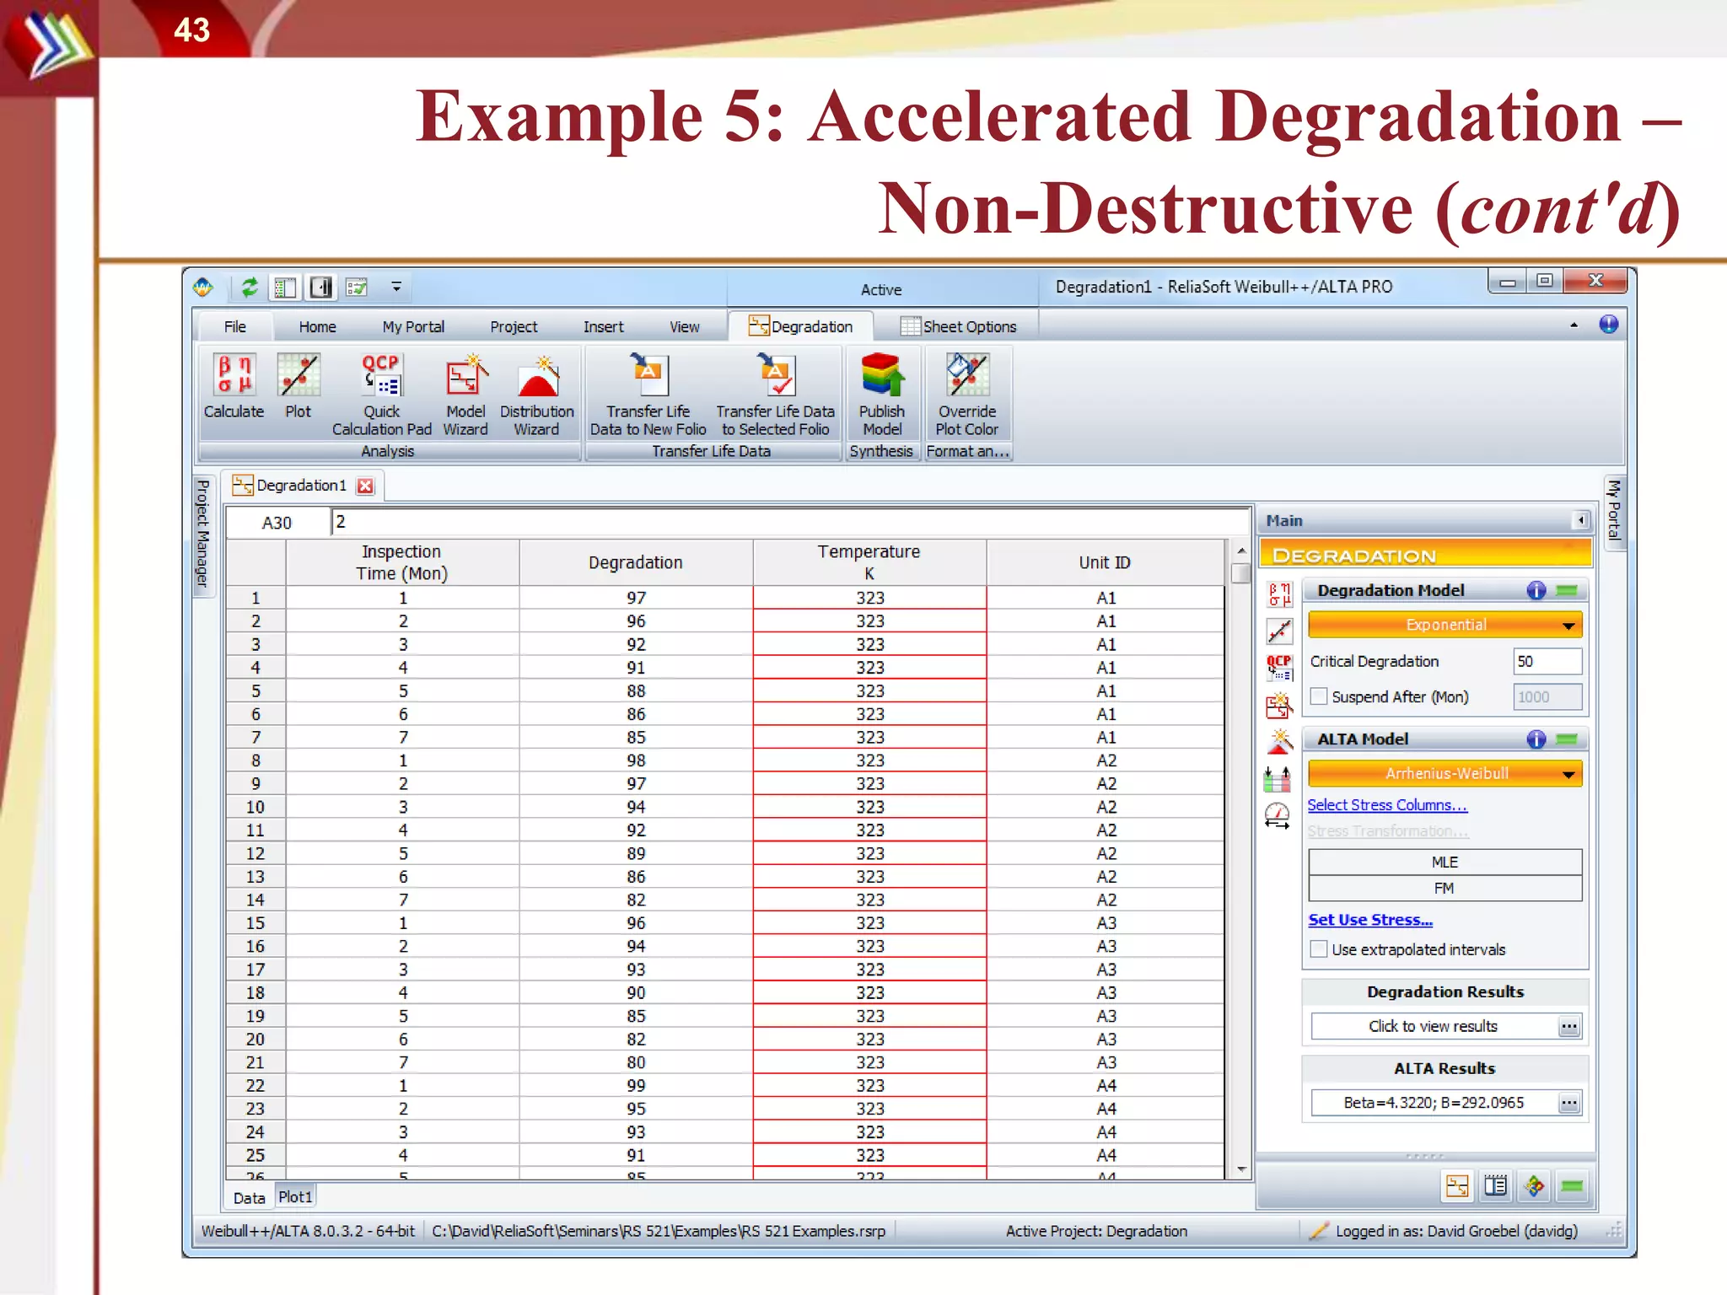
Task: Collapse the ALTA Model section green bar
Action: pos(1567,739)
